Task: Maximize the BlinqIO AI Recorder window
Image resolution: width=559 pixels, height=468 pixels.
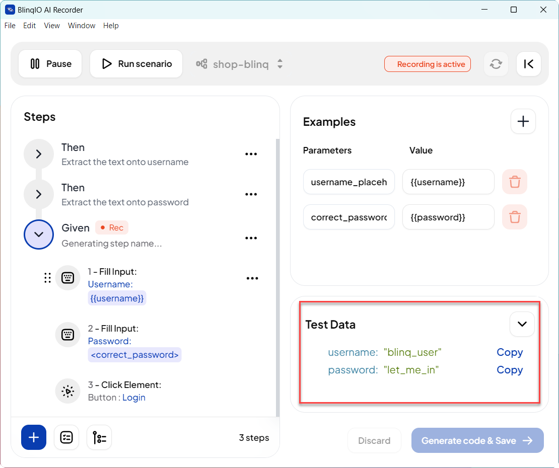Action: (x=514, y=10)
